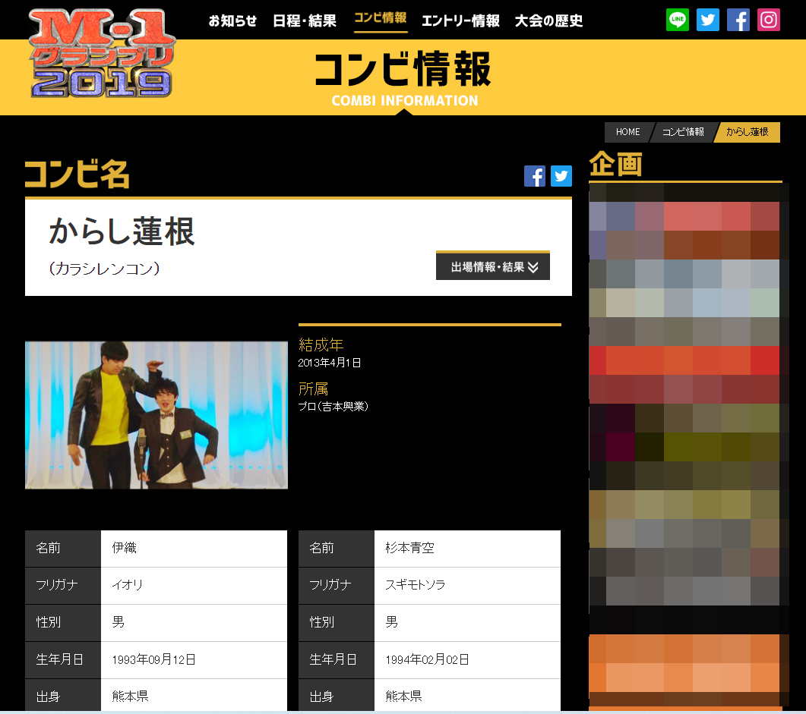This screenshot has height=714, width=806.
Task: Click the HOME breadcrumb link
Action: 627,132
